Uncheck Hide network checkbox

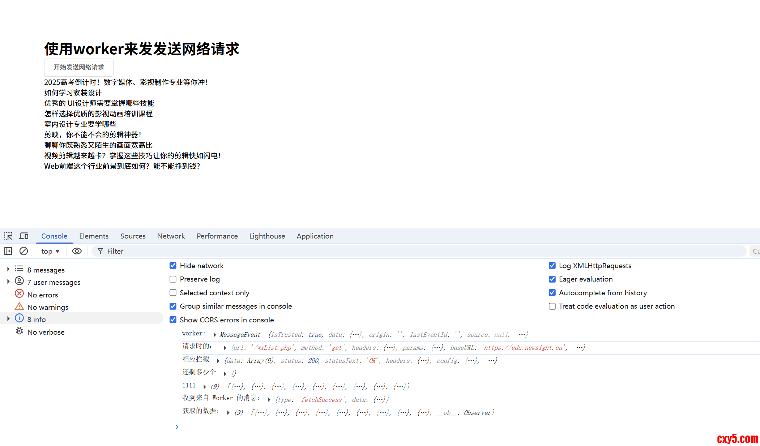point(173,266)
